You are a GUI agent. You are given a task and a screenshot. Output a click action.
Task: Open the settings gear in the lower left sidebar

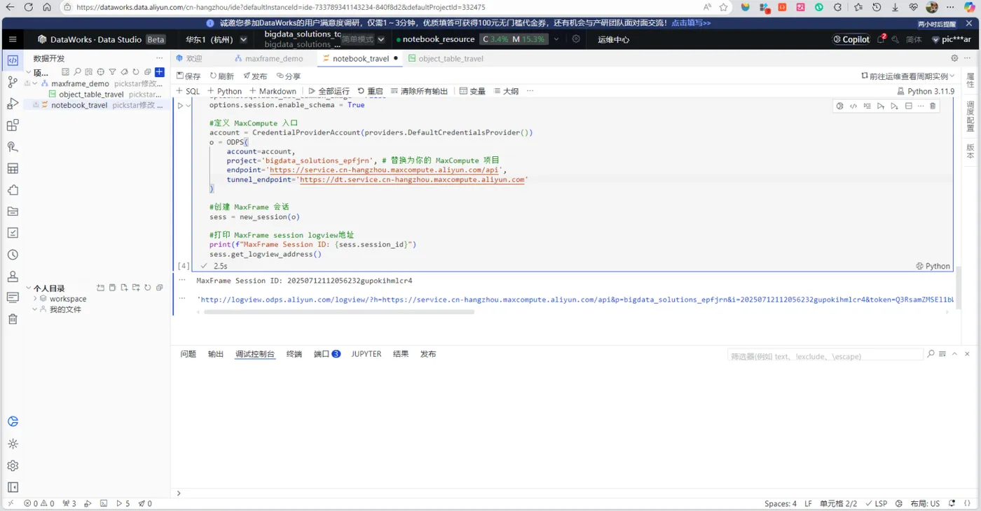tap(13, 466)
